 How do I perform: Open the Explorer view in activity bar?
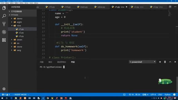[4, 8]
